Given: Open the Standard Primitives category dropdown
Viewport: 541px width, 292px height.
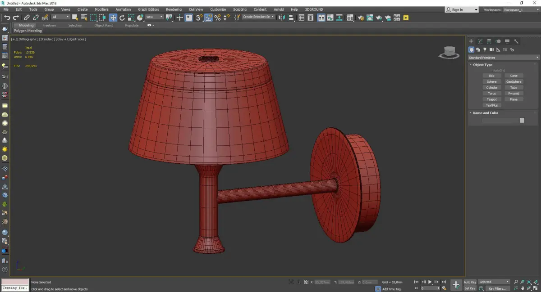Looking at the screenshot, I should pos(503,58).
